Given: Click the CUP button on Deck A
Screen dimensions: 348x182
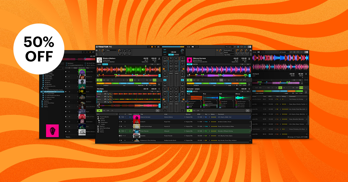Looking at the screenshot, I should pyautogui.click(x=108, y=80).
